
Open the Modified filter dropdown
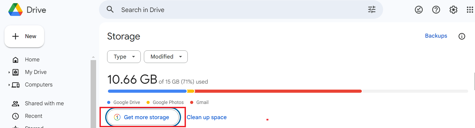[x=166, y=57]
